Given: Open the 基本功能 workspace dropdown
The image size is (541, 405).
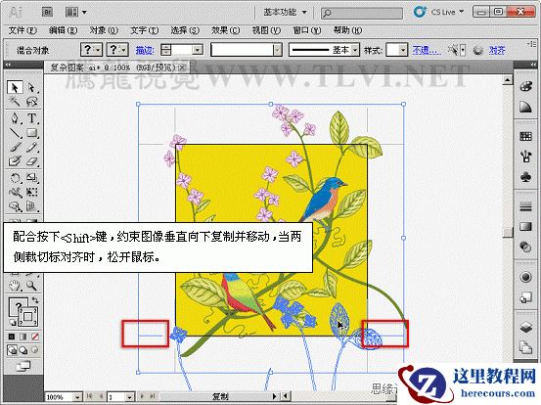Looking at the screenshot, I should 286,12.
